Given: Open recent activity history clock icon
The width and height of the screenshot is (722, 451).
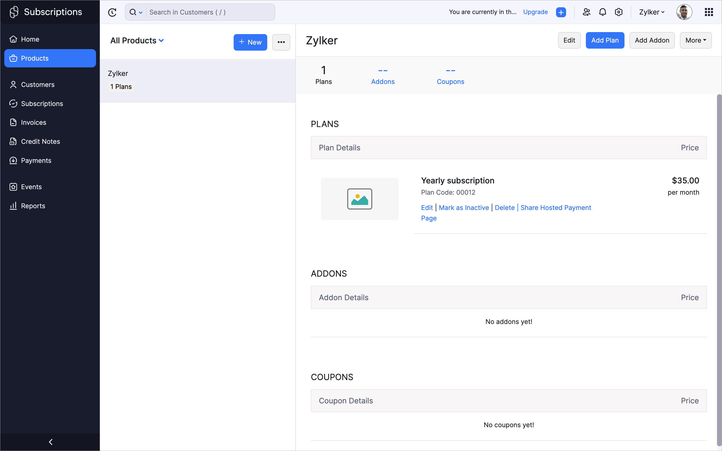Looking at the screenshot, I should pos(112,12).
